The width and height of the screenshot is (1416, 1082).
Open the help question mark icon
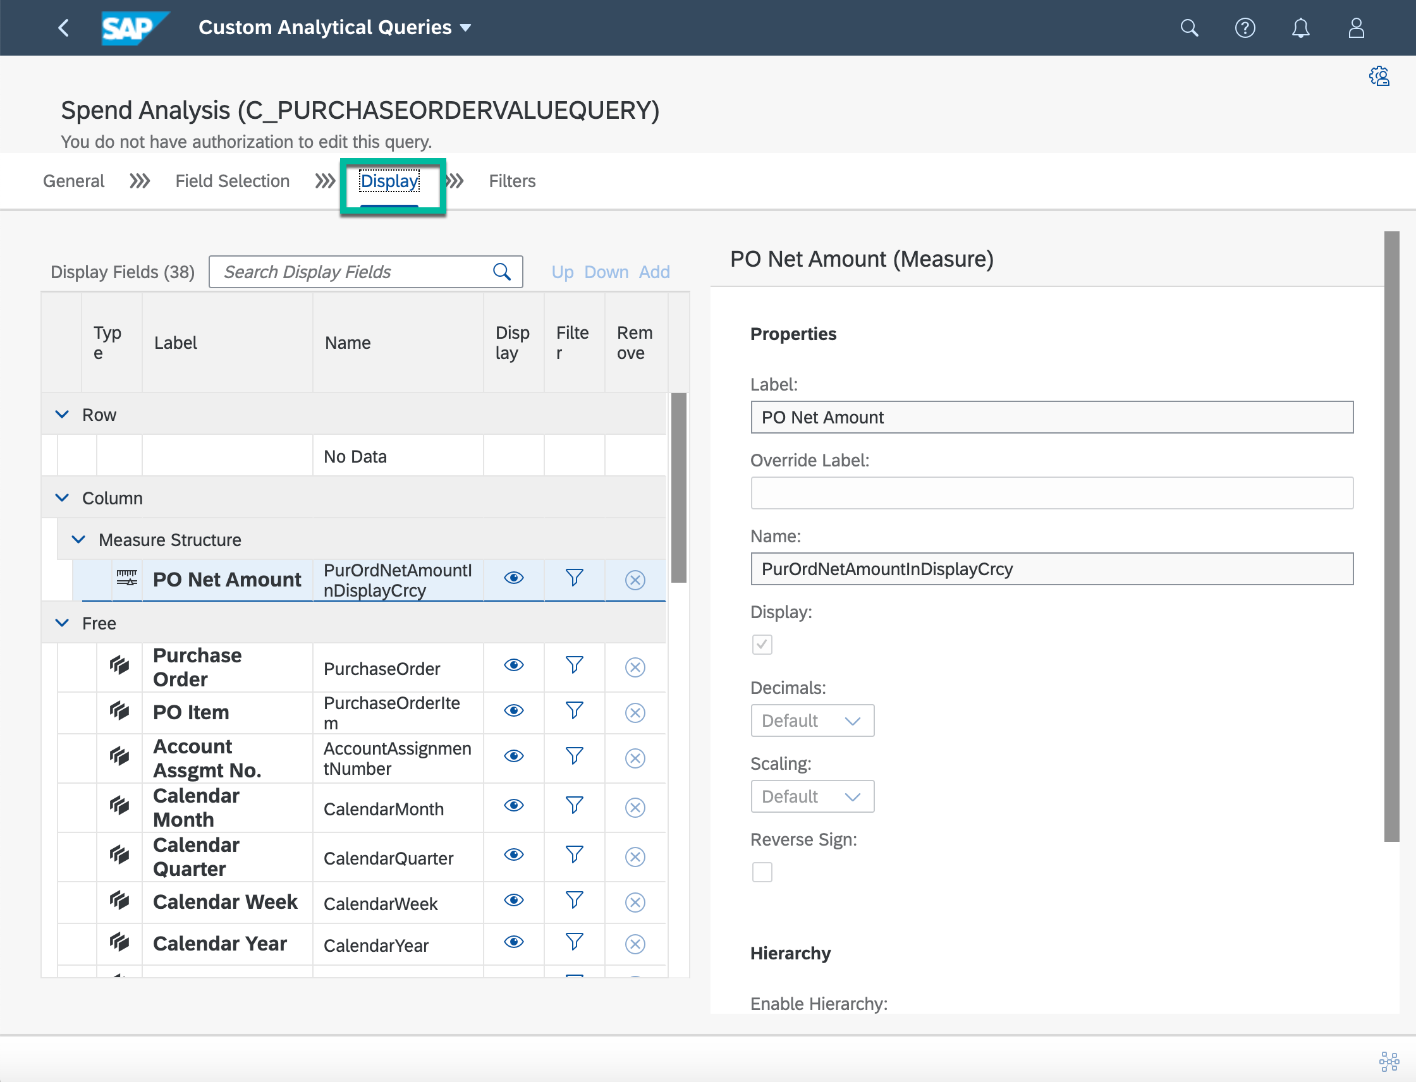click(x=1245, y=28)
